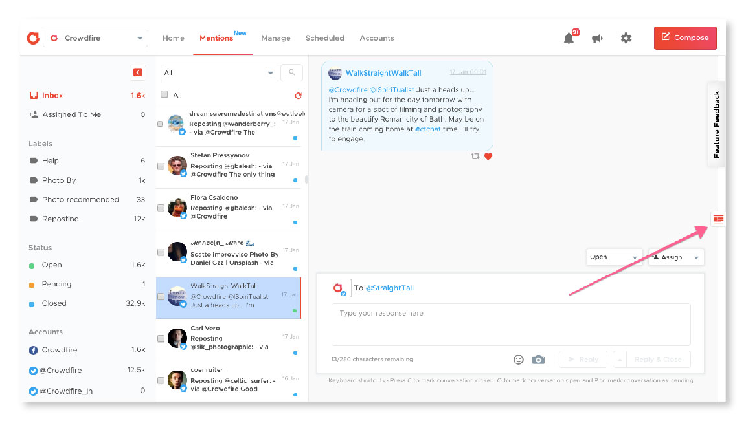Open the WalkStraightWalkTall profile link
Screen dimensions: 746x421
(x=383, y=73)
